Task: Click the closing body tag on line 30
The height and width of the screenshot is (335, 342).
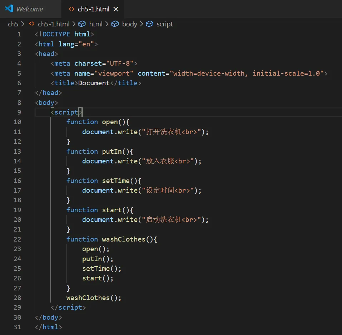Action: [x=48, y=318]
